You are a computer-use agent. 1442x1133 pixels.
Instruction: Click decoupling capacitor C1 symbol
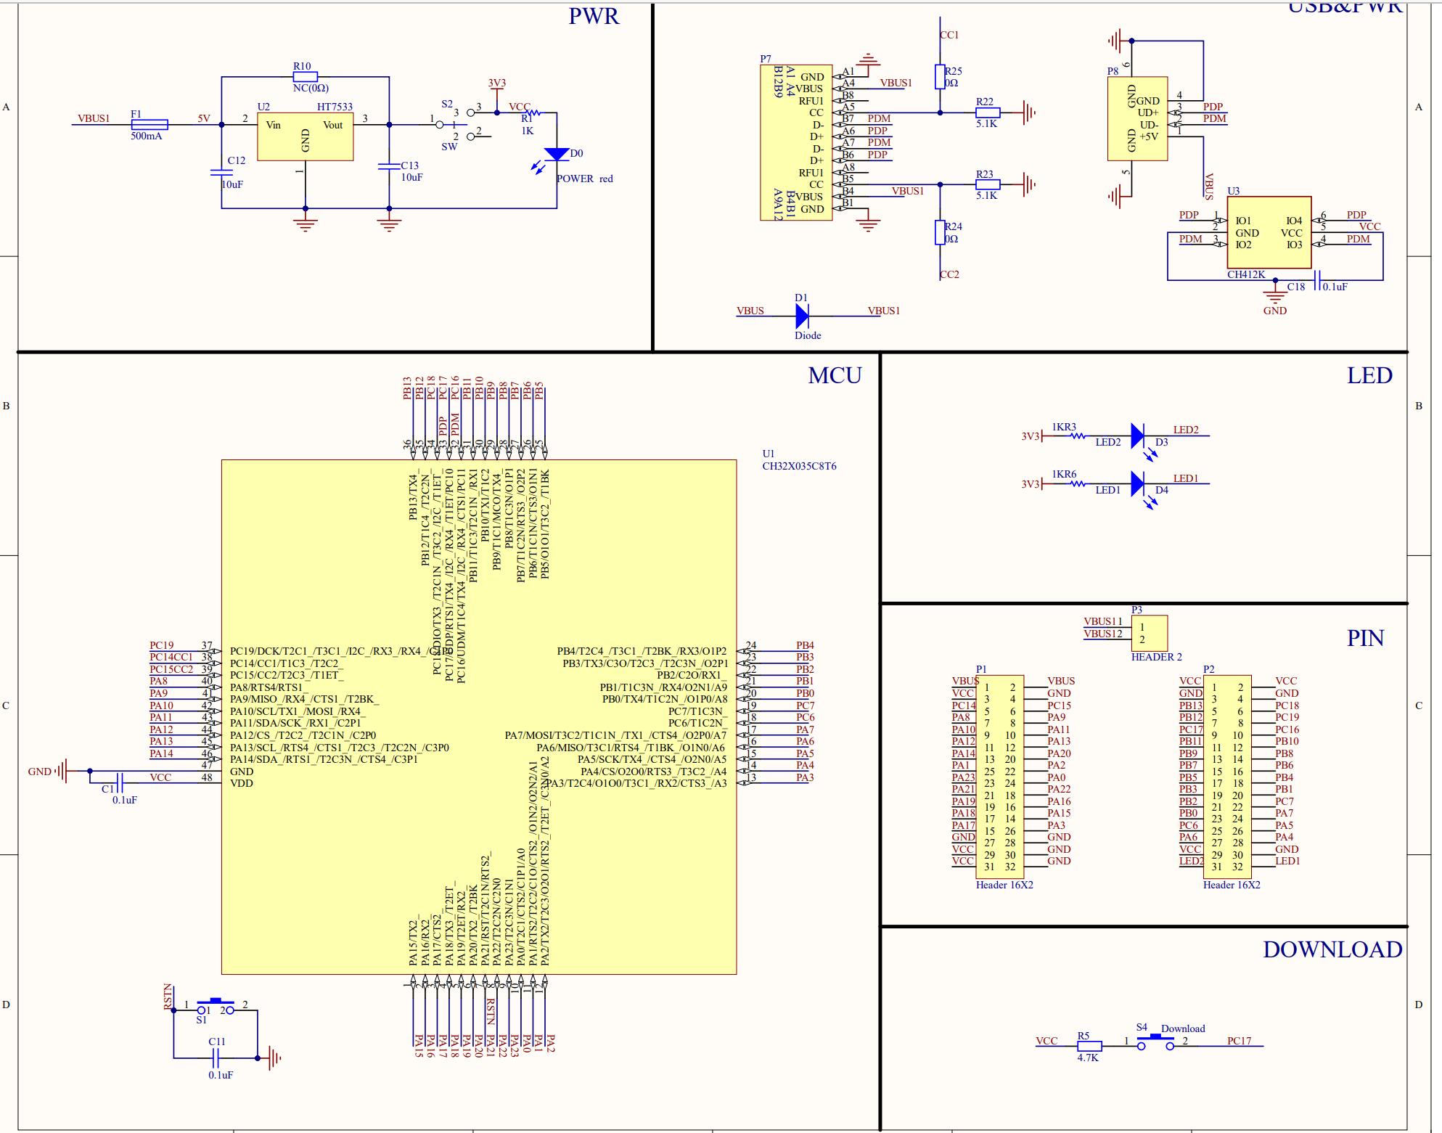[x=120, y=783]
